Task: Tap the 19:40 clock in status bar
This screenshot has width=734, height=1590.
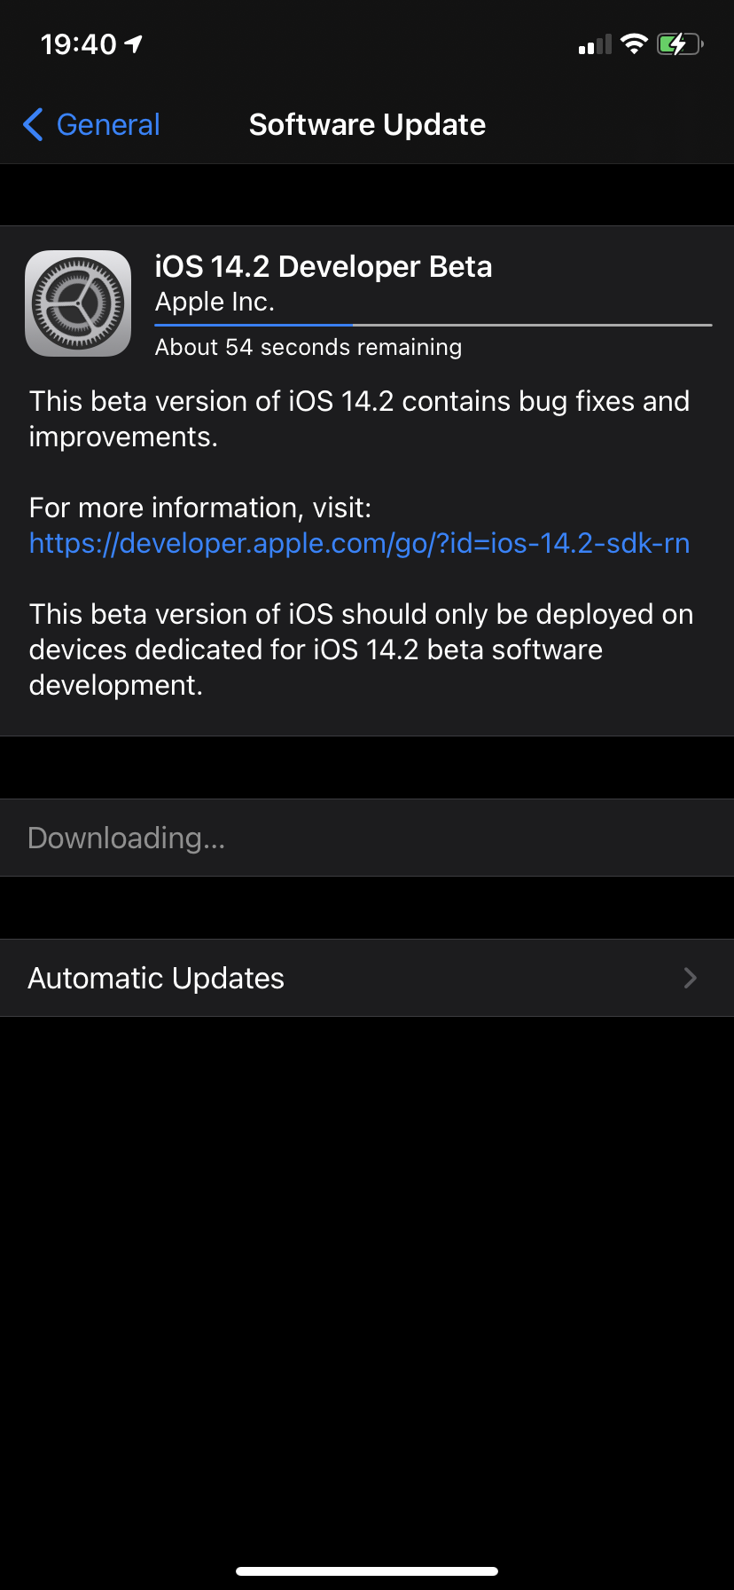Action: (79, 43)
